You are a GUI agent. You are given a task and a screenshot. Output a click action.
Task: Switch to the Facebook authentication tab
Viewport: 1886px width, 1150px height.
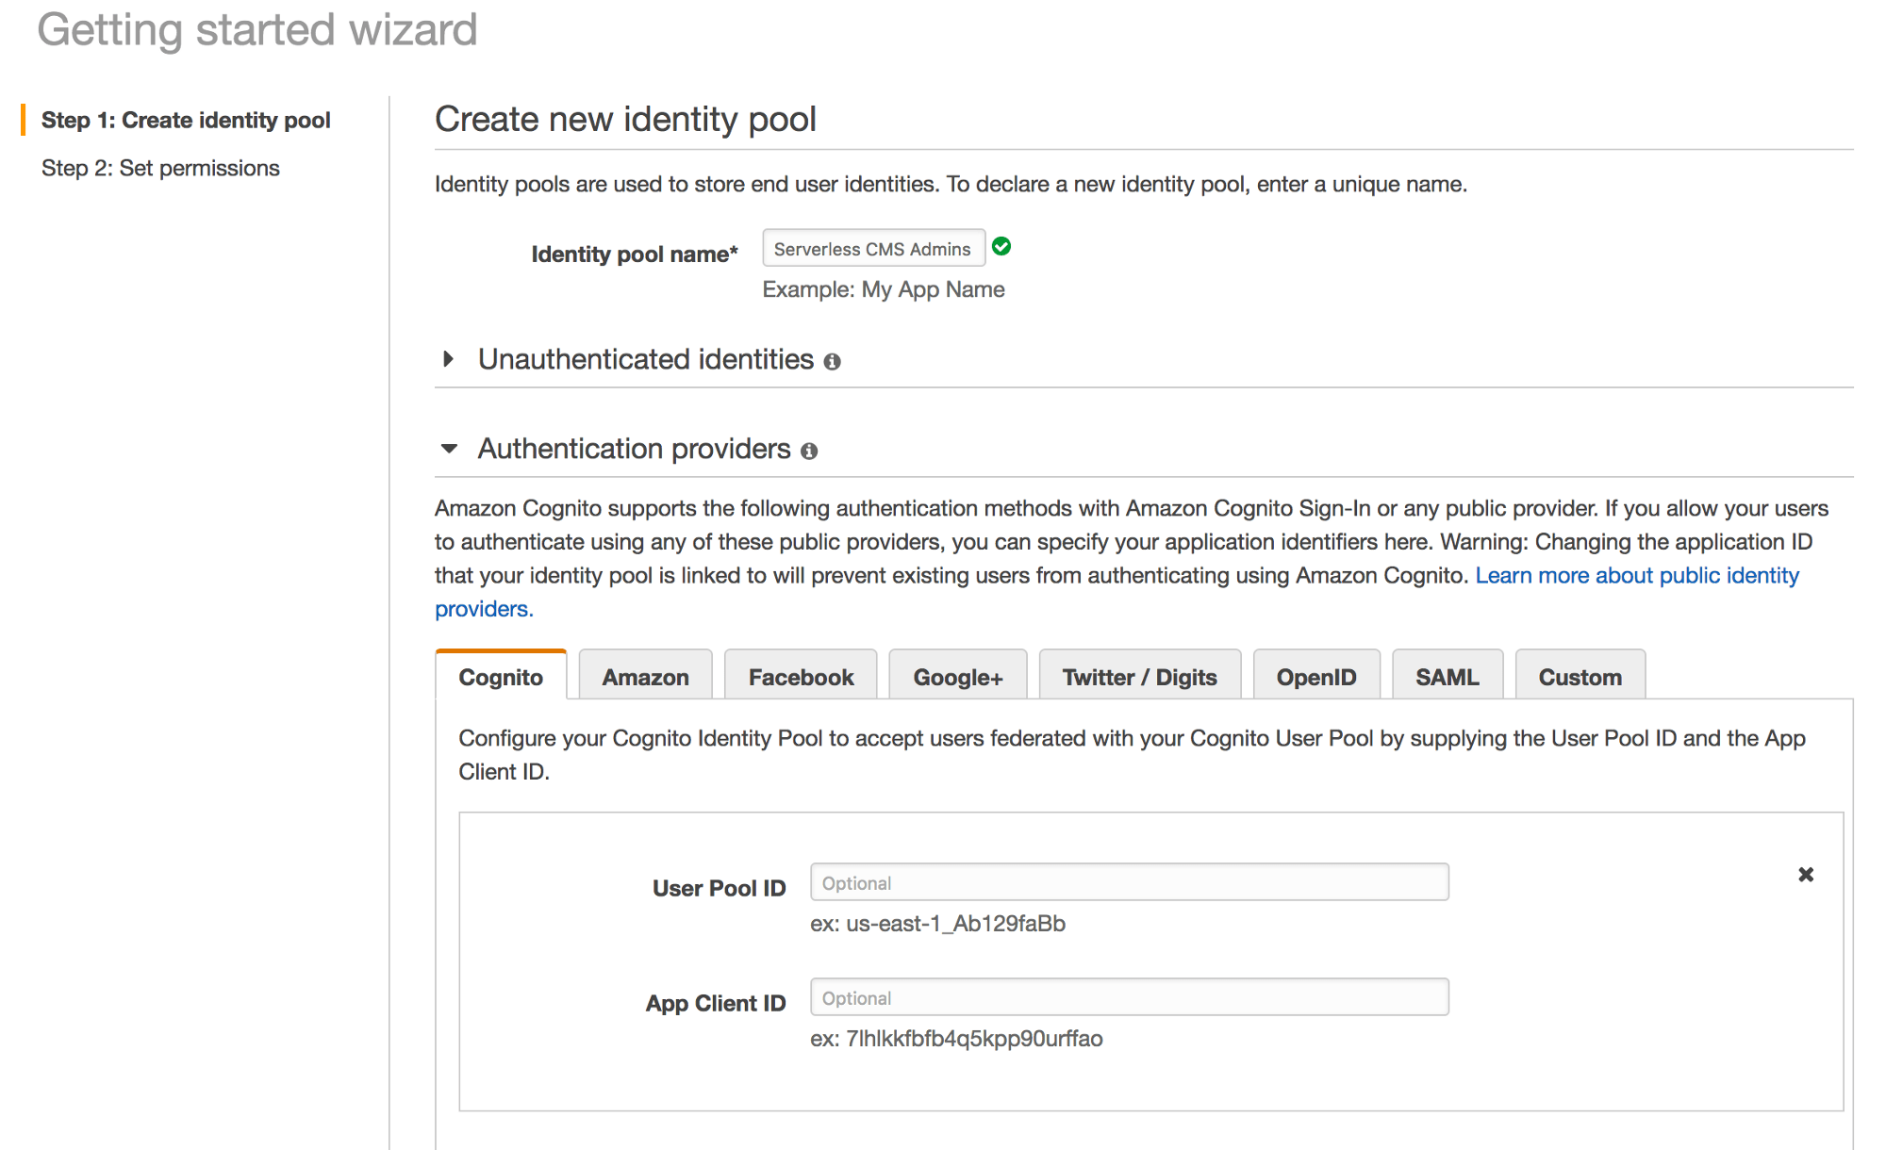click(x=801, y=676)
